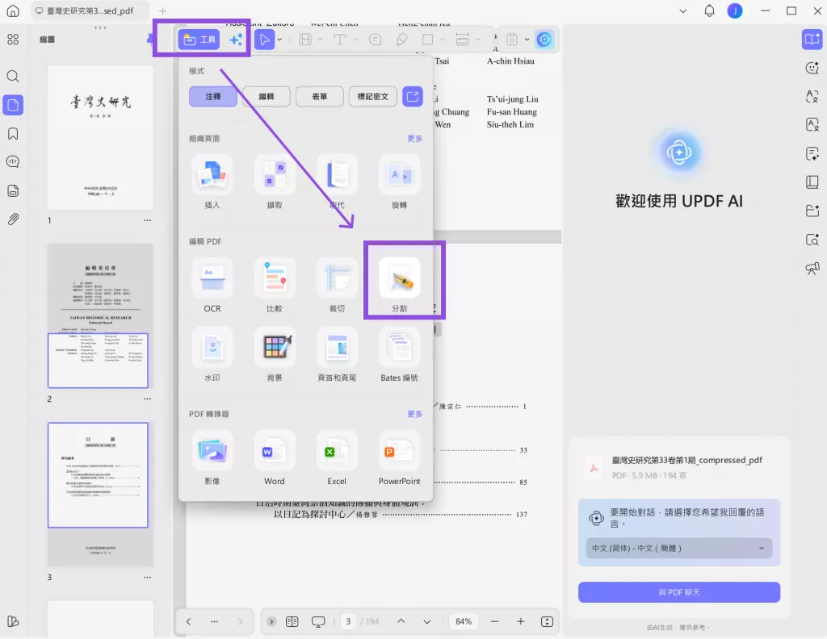Switch to 表單 form mode

pos(320,96)
